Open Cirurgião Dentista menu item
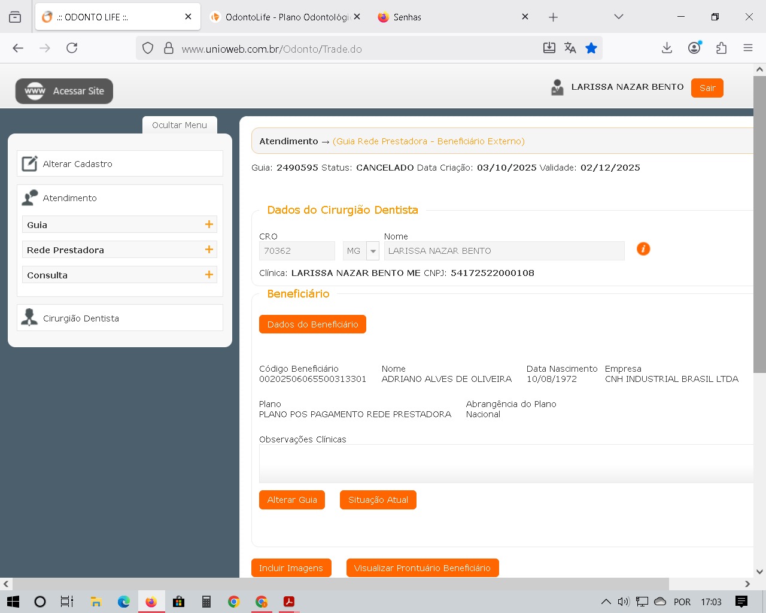The image size is (766, 613). coord(81,318)
